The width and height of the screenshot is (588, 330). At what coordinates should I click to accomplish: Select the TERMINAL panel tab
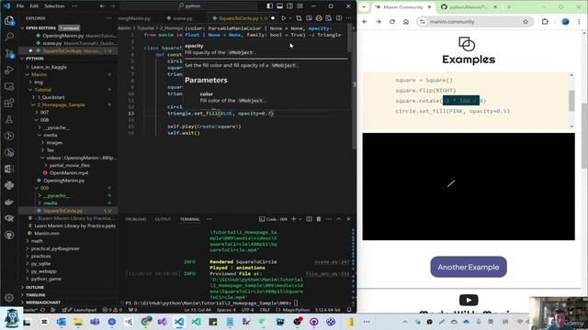tap(190, 219)
